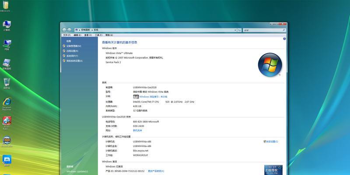
Task: Open the 控制面板 desktop icon
Action: tap(7, 64)
